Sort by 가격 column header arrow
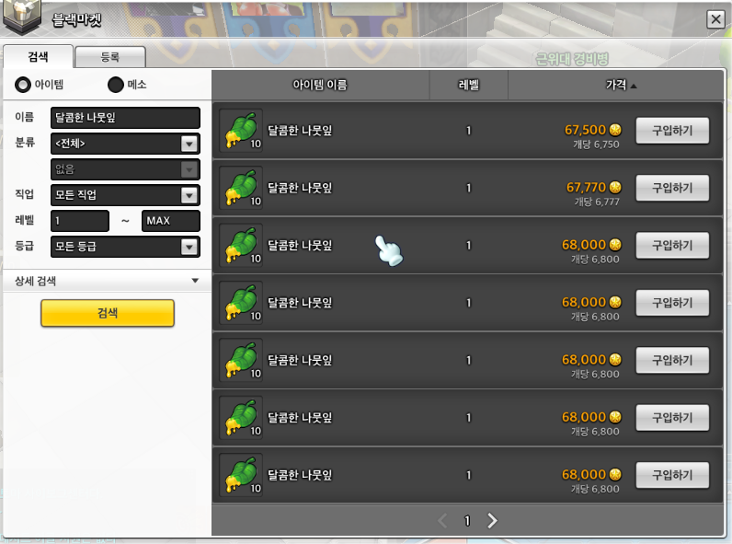Image resolution: width=732 pixels, height=544 pixels. [634, 86]
